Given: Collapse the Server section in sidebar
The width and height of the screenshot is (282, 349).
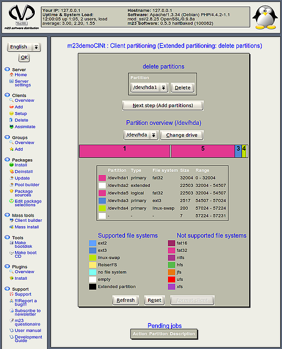Looking at the screenshot, I should tap(8, 69).
